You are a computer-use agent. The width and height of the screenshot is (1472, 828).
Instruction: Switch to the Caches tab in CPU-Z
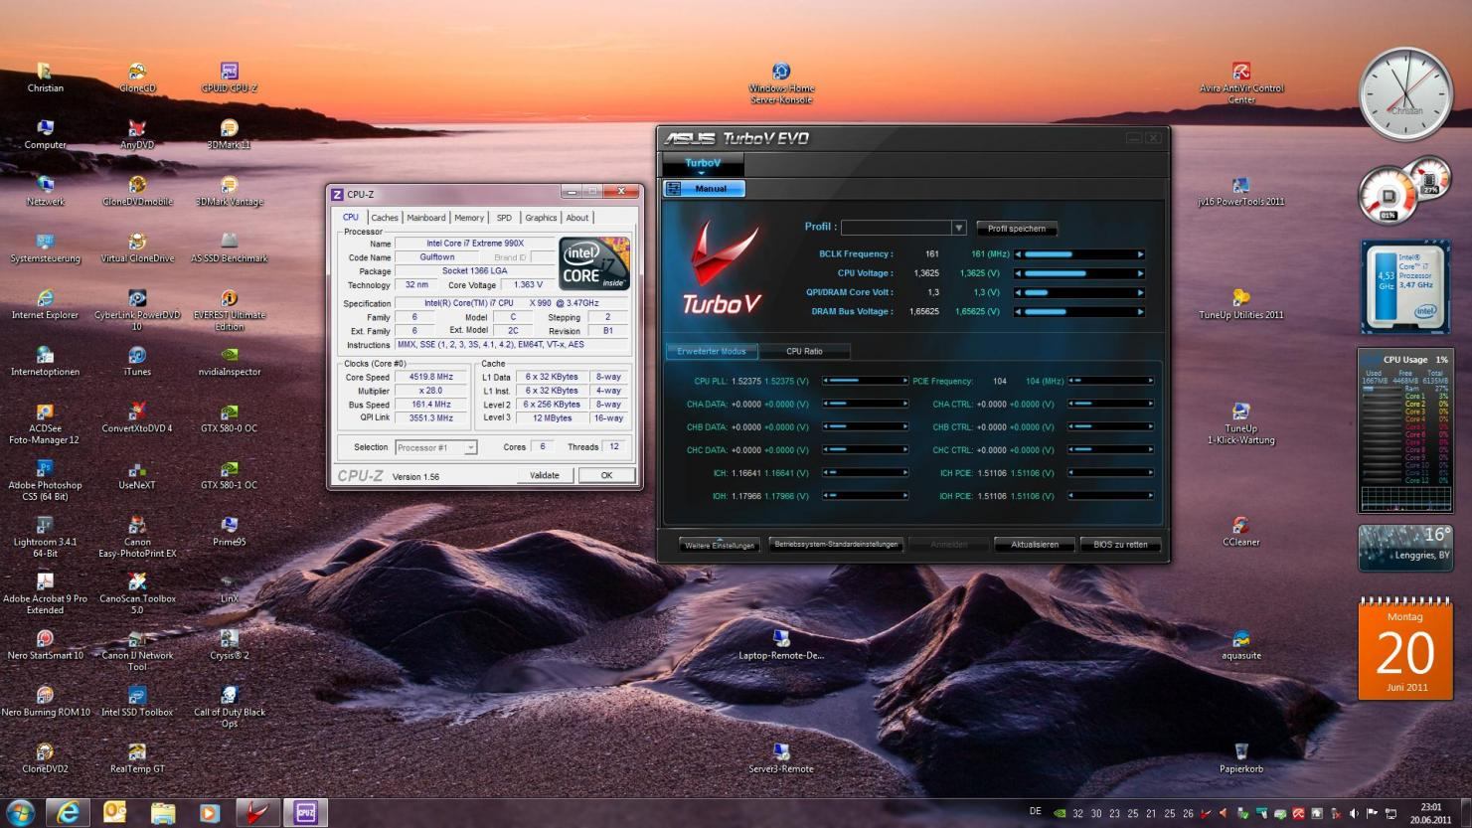[x=385, y=218]
